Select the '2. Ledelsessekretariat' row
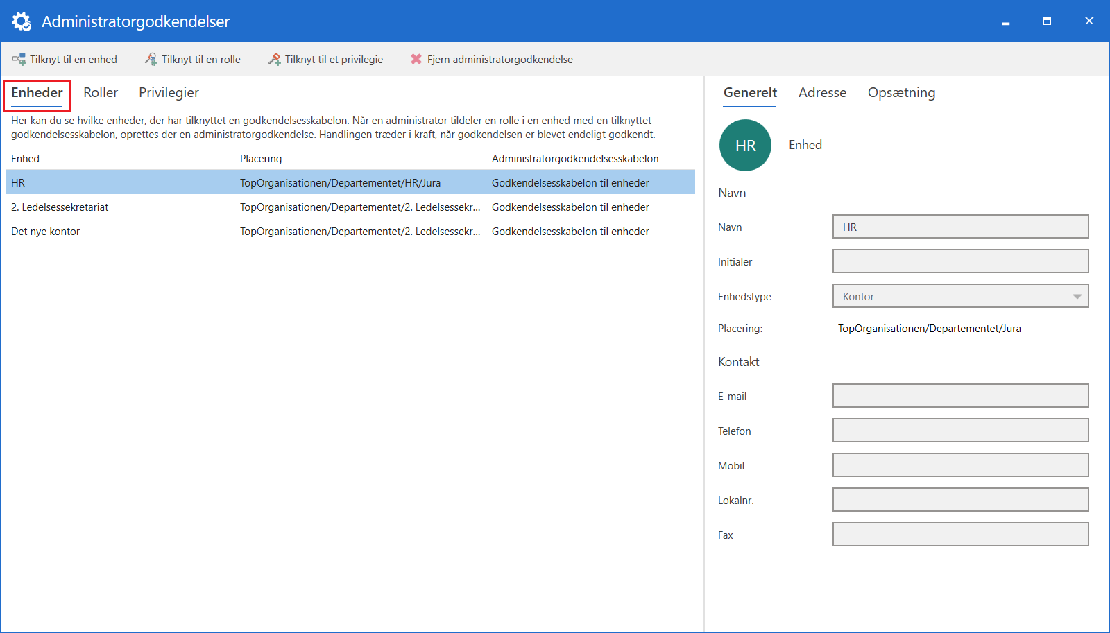 point(60,207)
